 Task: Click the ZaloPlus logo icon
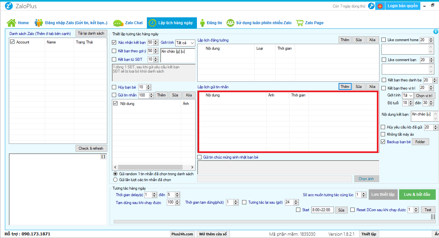(9, 6)
